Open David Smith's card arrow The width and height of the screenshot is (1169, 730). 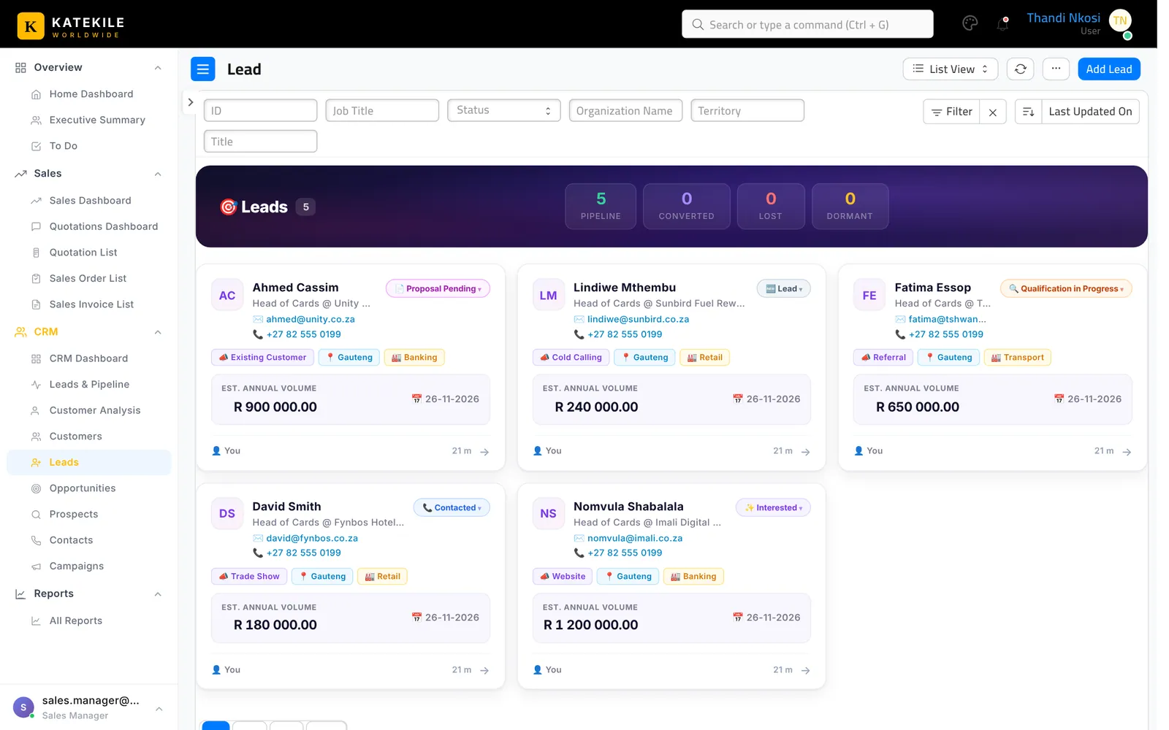(484, 670)
